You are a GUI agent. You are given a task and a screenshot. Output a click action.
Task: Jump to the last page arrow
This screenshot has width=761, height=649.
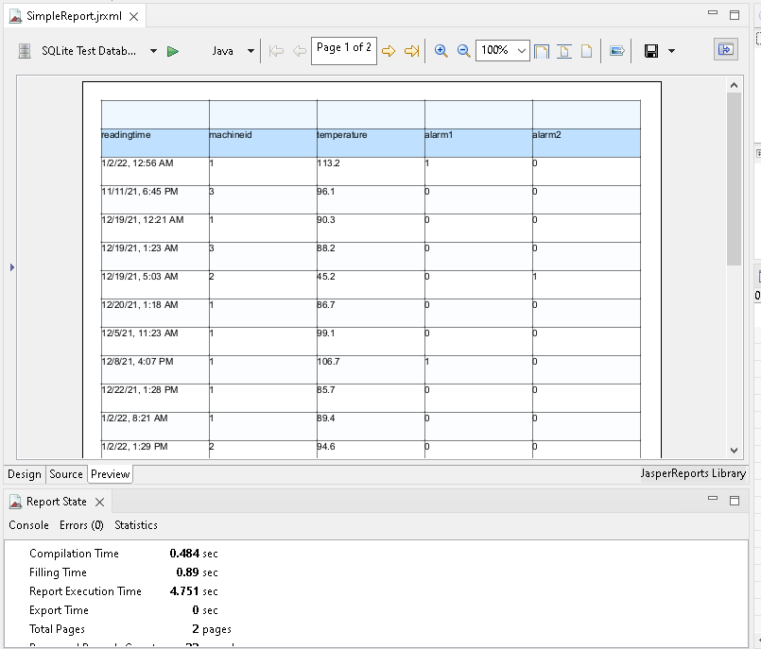coord(411,51)
